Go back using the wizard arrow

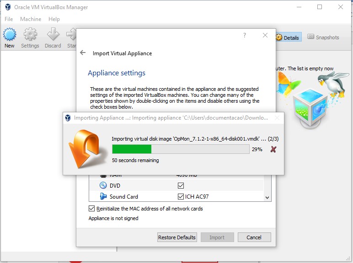click(x=83, y=53)
